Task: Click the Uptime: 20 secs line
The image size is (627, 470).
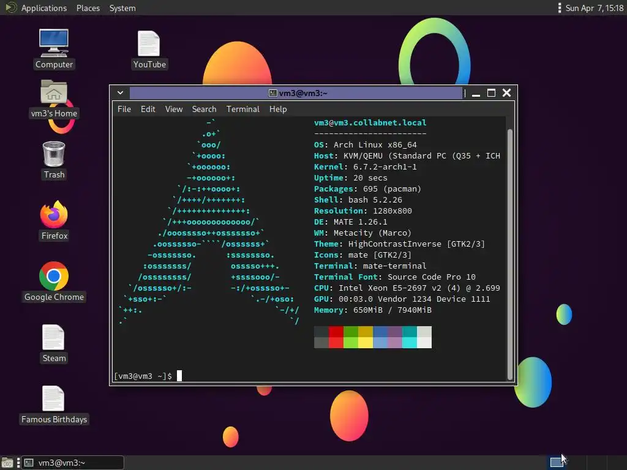Action: tap(351, 178)
